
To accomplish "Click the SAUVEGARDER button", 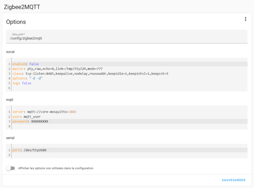I will (233, 180).
